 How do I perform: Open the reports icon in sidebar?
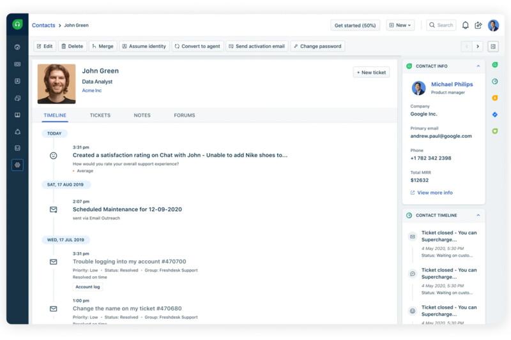(x=17, y=148)
